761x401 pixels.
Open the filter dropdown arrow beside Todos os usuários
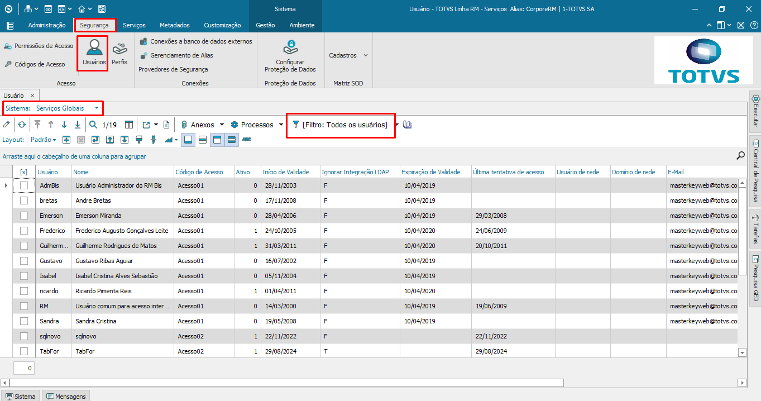point(397,125)
